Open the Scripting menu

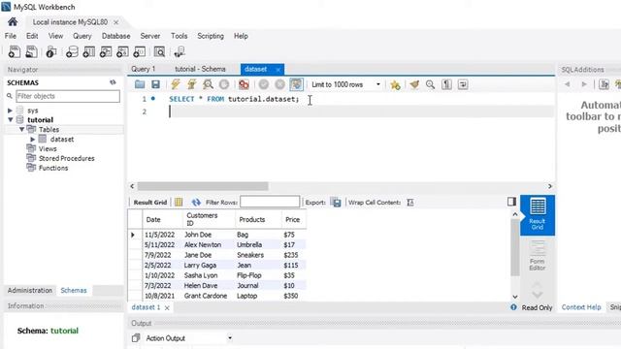pos(211,36)
